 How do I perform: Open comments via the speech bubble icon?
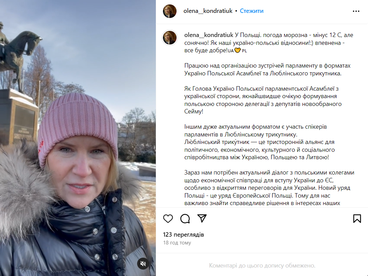185,219
